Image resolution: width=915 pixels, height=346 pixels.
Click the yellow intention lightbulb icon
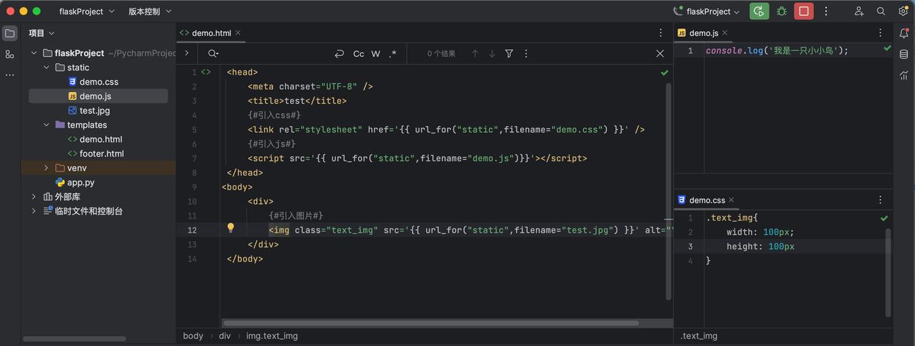[231, 228]
